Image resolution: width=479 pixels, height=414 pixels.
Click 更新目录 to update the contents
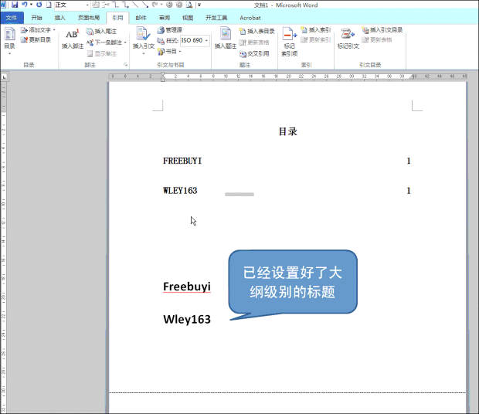36,39
